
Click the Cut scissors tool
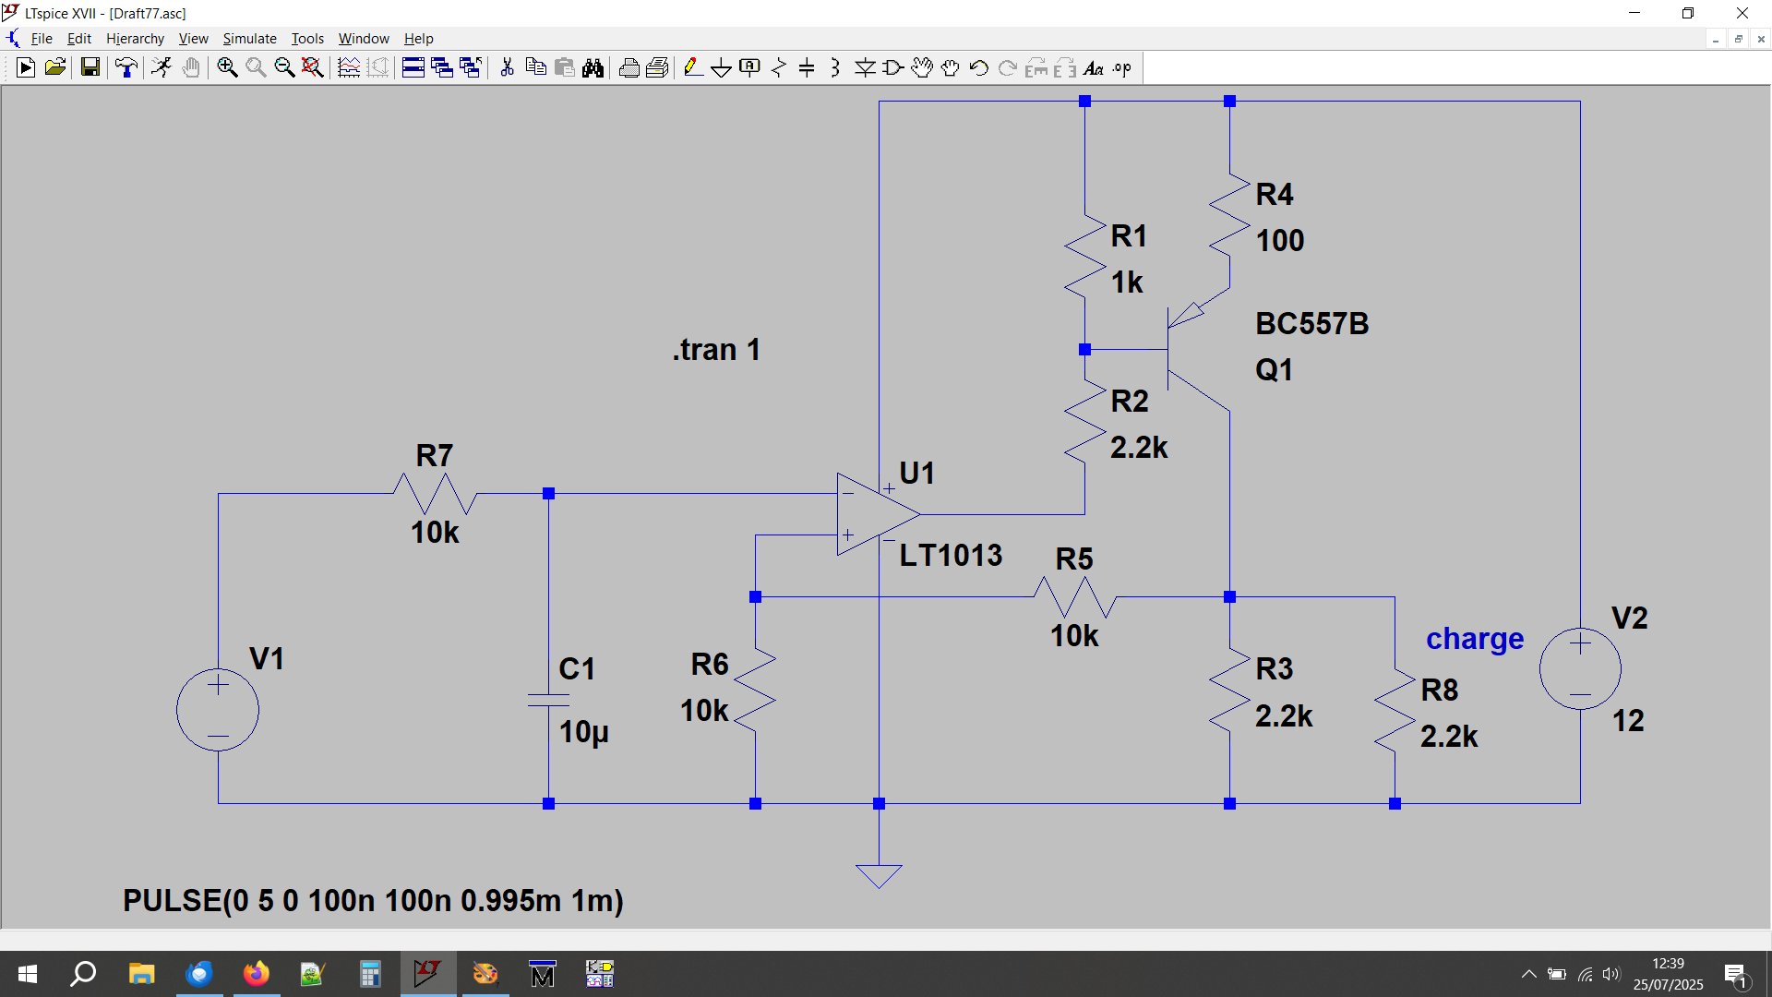click(x=507, y=67)
